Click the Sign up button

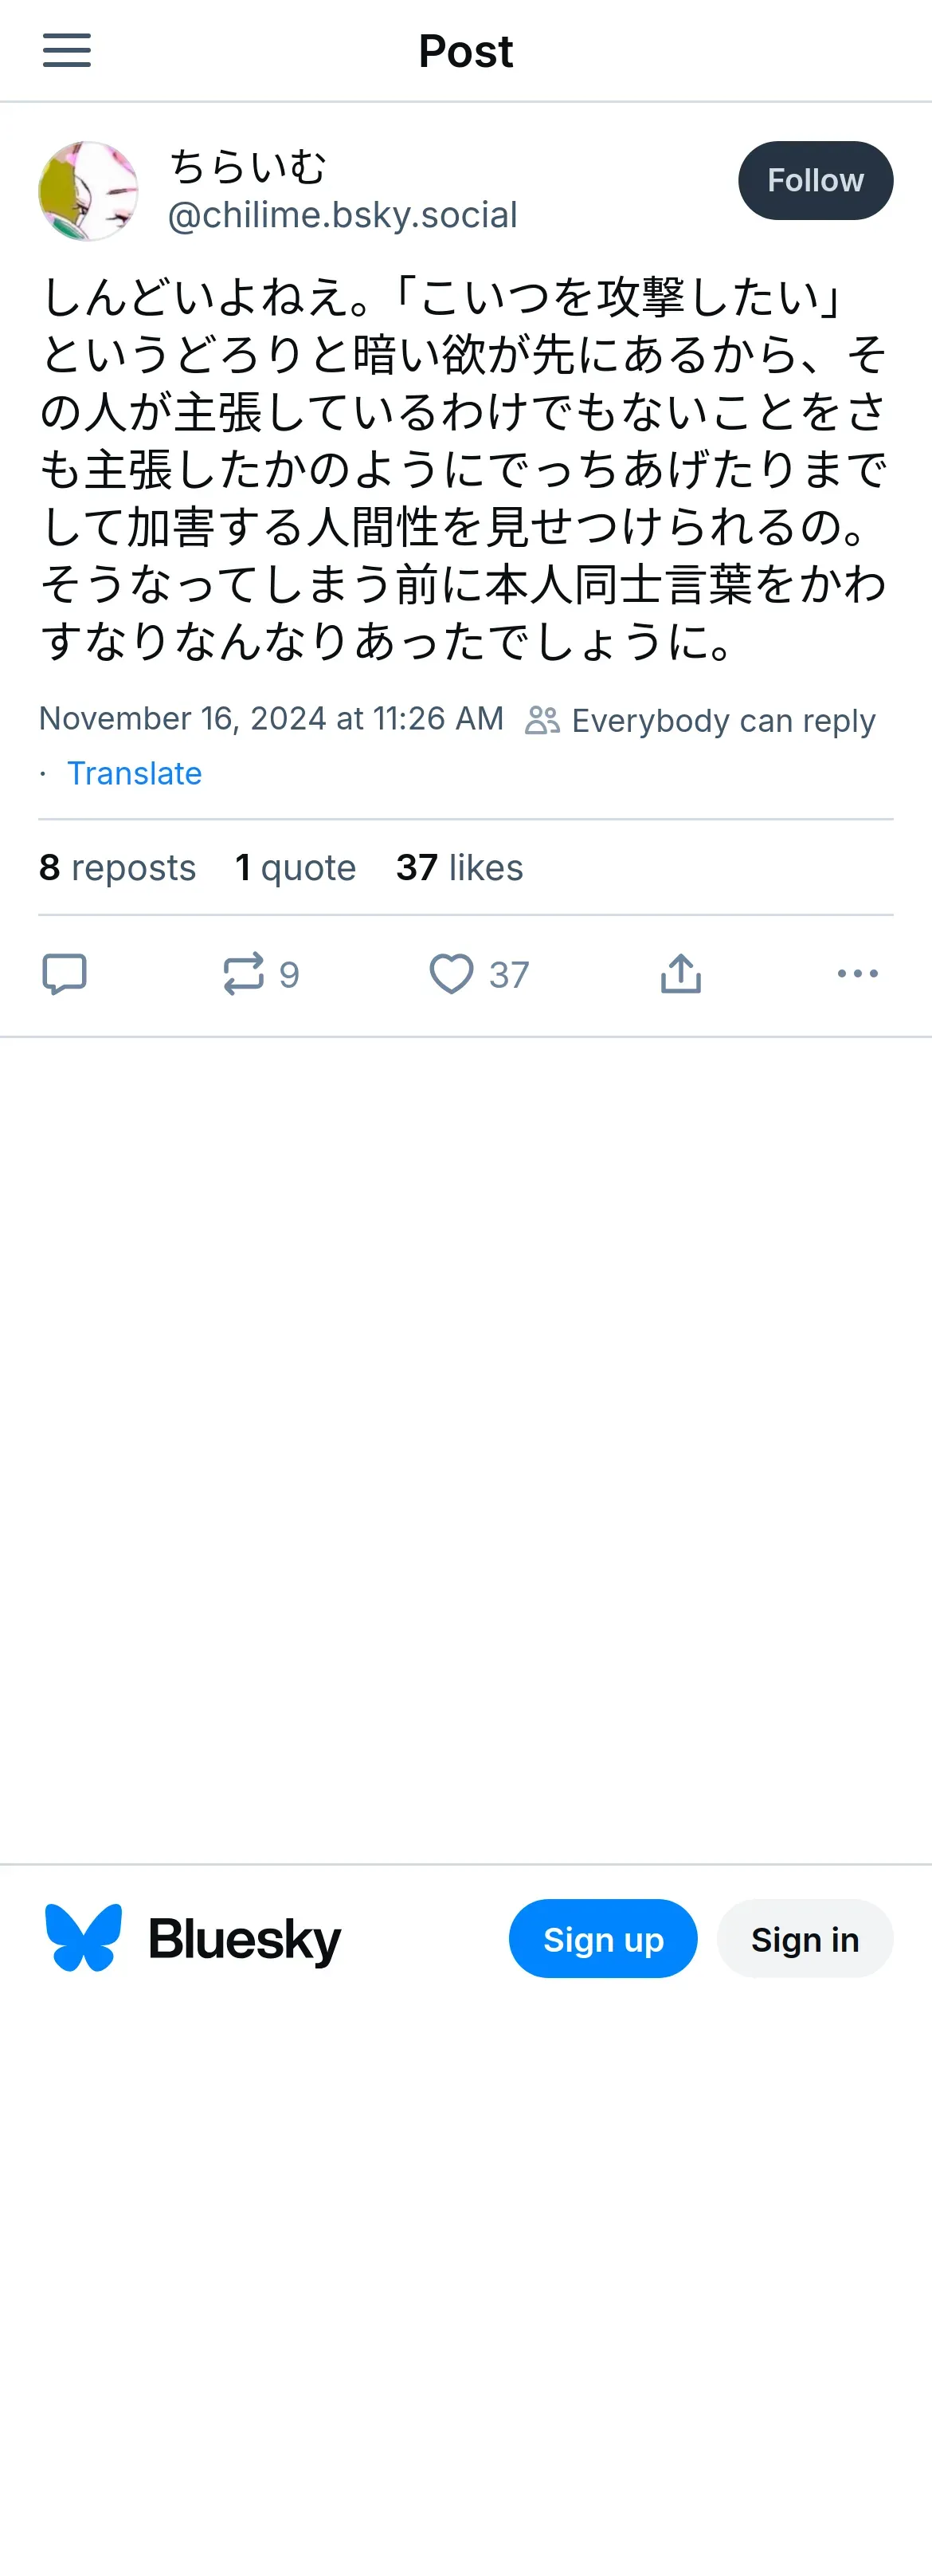tap(602, 1938)
